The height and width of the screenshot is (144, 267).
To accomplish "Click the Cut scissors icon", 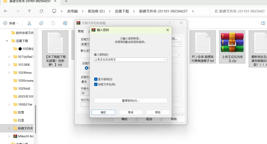I will pyautogui.click(x=29, y=23).
